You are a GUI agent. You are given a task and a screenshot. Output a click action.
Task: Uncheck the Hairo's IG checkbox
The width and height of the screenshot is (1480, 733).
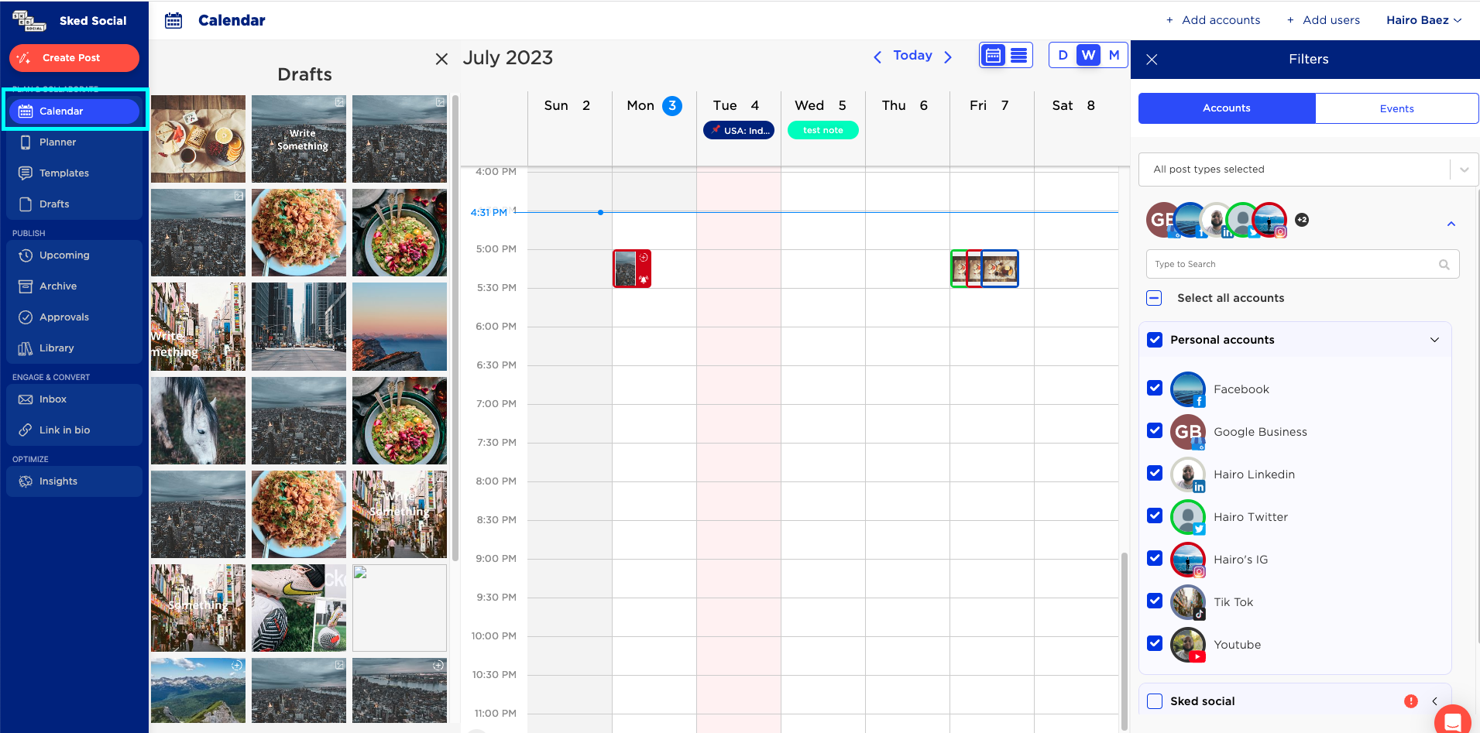pyautogui.click(x=1155, y=558)
